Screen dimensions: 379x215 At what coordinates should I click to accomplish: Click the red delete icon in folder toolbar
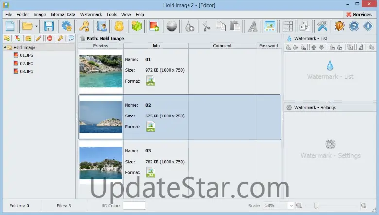[x=50, y=38]
